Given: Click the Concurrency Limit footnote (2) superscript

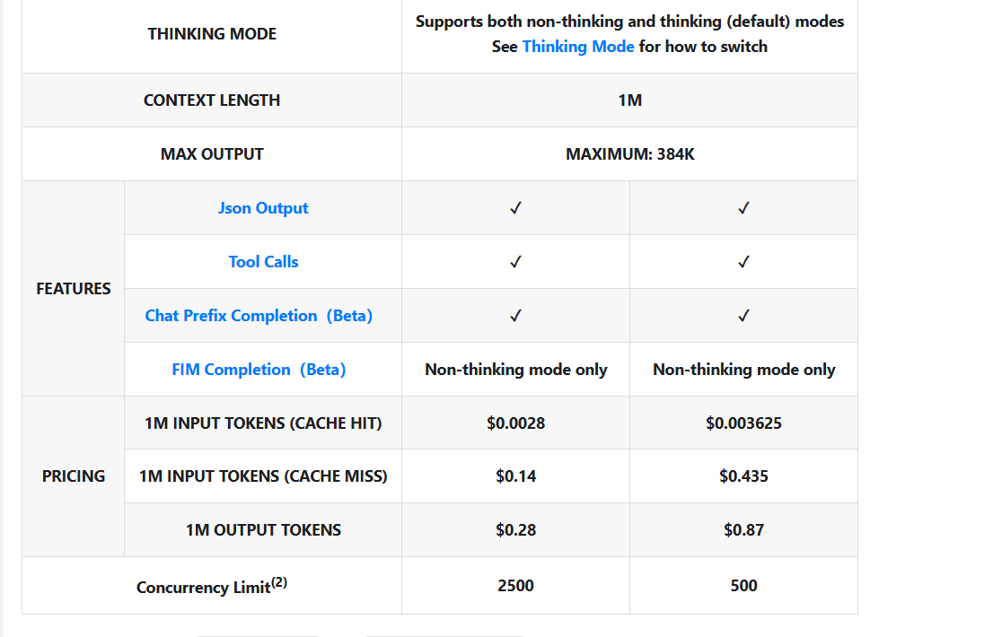Looking at the screenshot, I should [x=279, y=582].
